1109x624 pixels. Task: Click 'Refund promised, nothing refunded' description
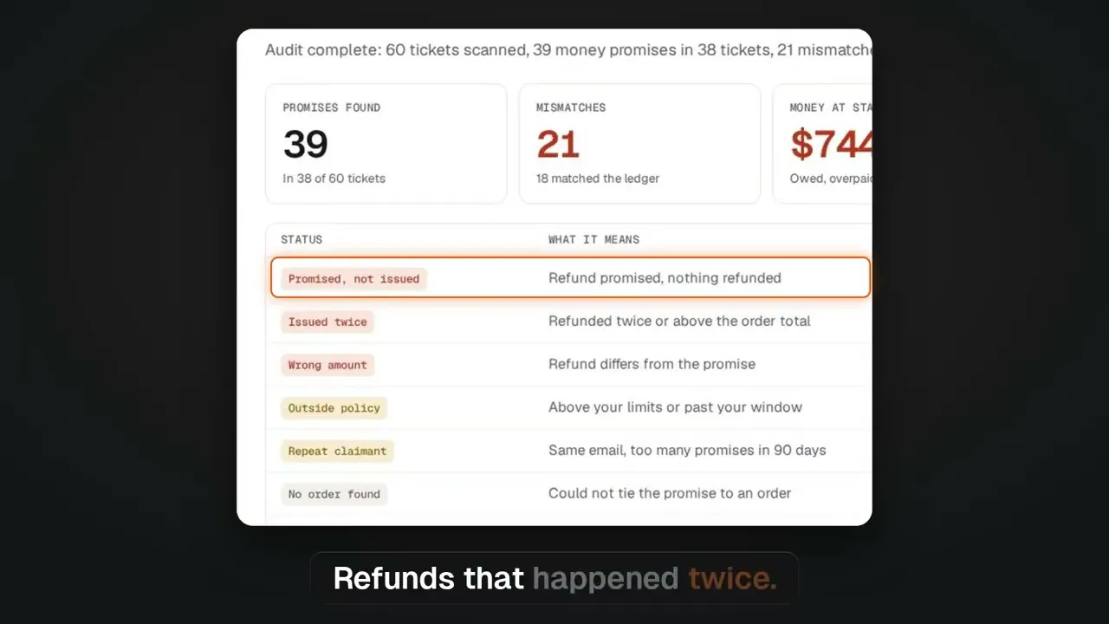point(665,278)
